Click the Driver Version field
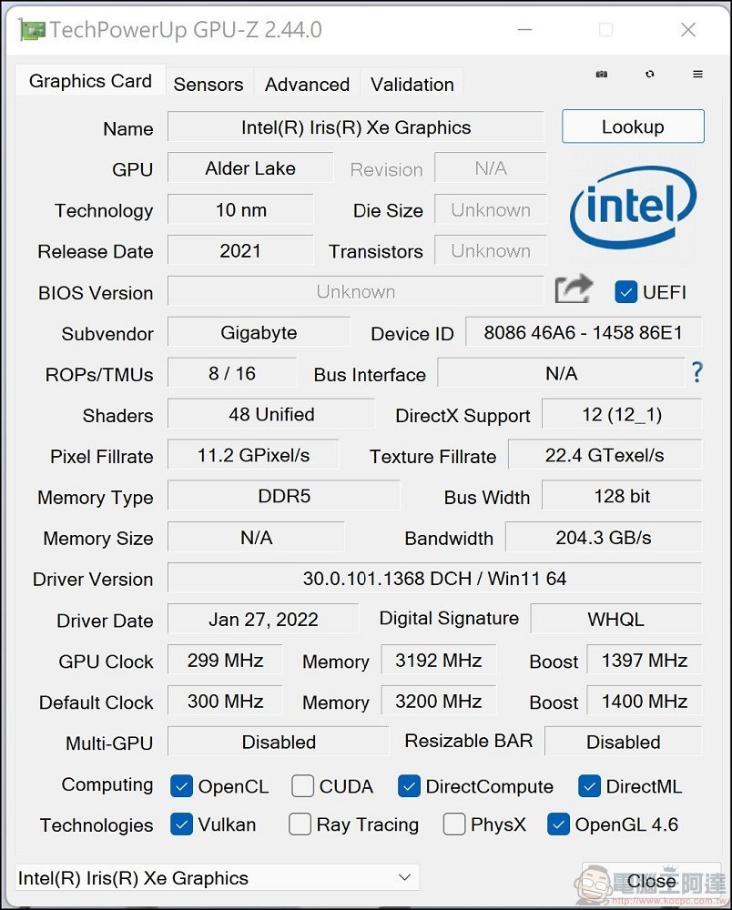 [x=435, y=578]
